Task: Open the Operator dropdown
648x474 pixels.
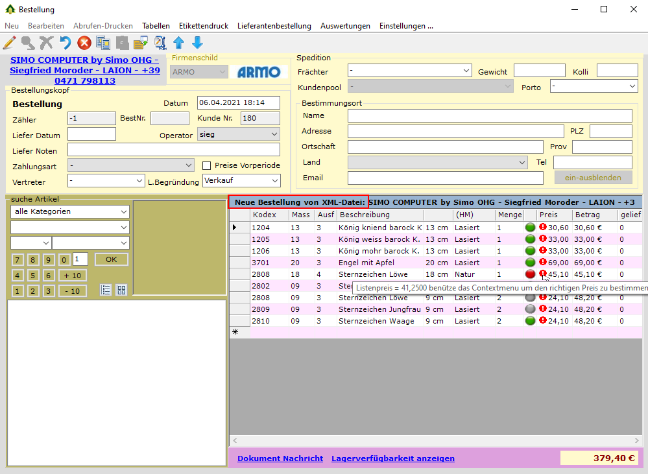Action: click(x=238, y=134)
